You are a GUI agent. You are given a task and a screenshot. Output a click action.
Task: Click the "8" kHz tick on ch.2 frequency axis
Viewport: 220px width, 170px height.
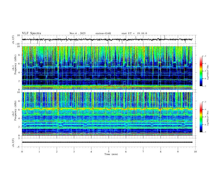point(19,101)
